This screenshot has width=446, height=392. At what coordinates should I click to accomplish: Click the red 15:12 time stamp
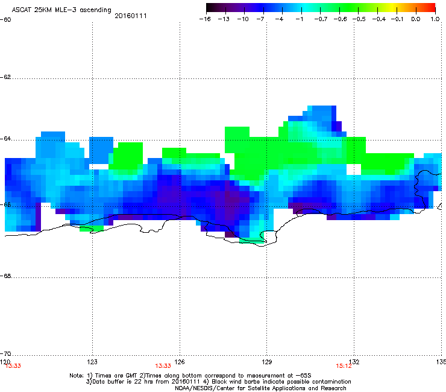pos(344,366)
